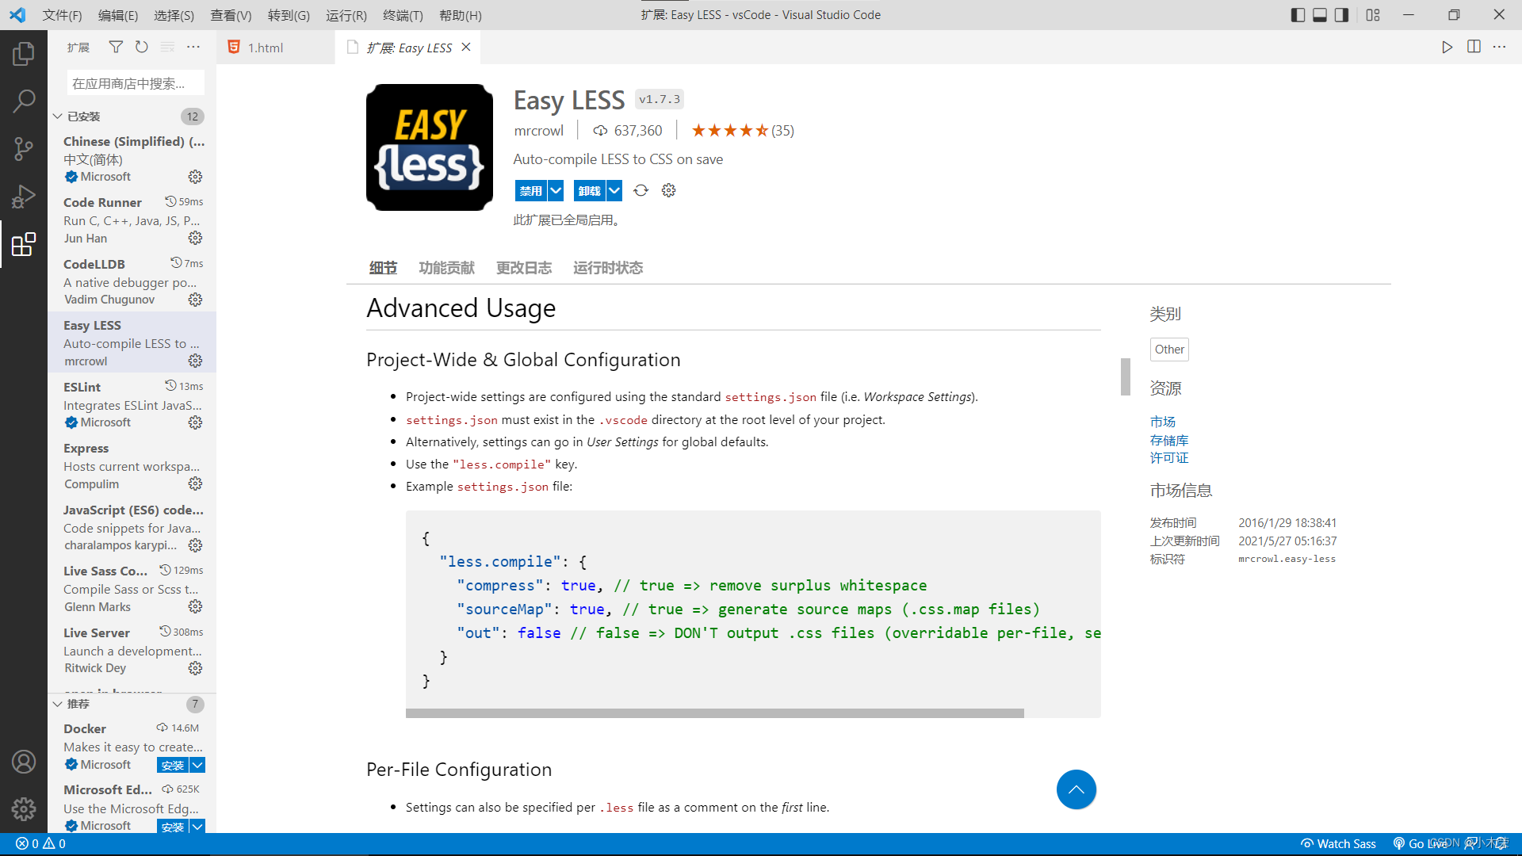The height and width of the screenshot is (856, 1522).
Task: Open editor more actions menu
Action: [x=1499, y=48]
